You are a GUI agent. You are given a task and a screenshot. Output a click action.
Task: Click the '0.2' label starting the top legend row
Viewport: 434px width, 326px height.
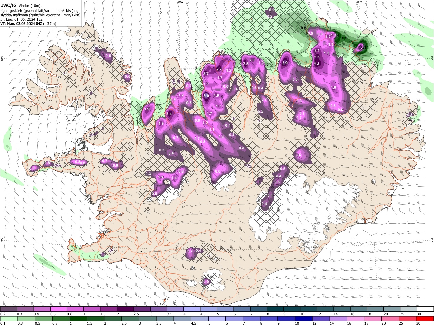coord(2,314)
